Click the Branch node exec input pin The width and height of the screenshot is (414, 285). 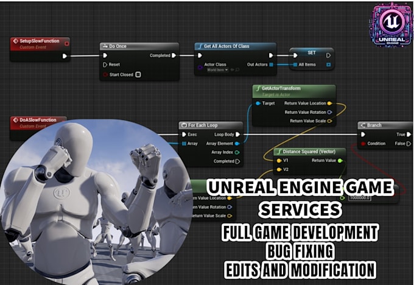tap(363, 135)
